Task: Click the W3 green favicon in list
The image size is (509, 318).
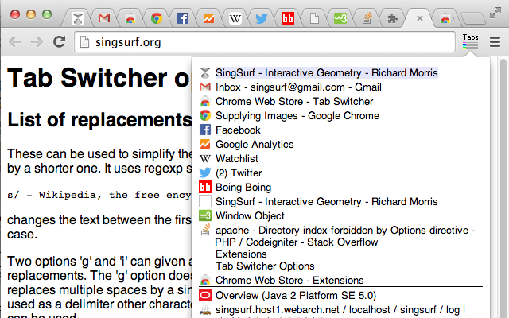Action: [205, 215]
